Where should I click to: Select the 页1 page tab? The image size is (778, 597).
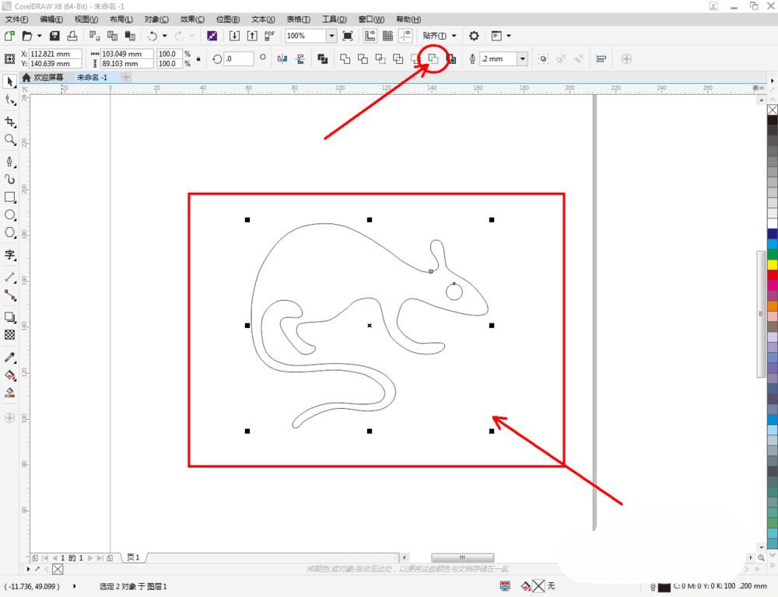click(x=134, y=557)
